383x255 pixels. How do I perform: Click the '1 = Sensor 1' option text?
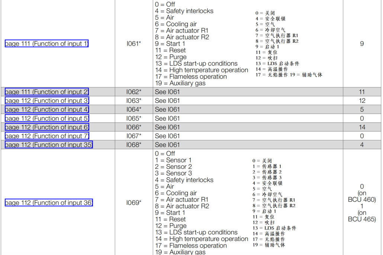[173, 160]
